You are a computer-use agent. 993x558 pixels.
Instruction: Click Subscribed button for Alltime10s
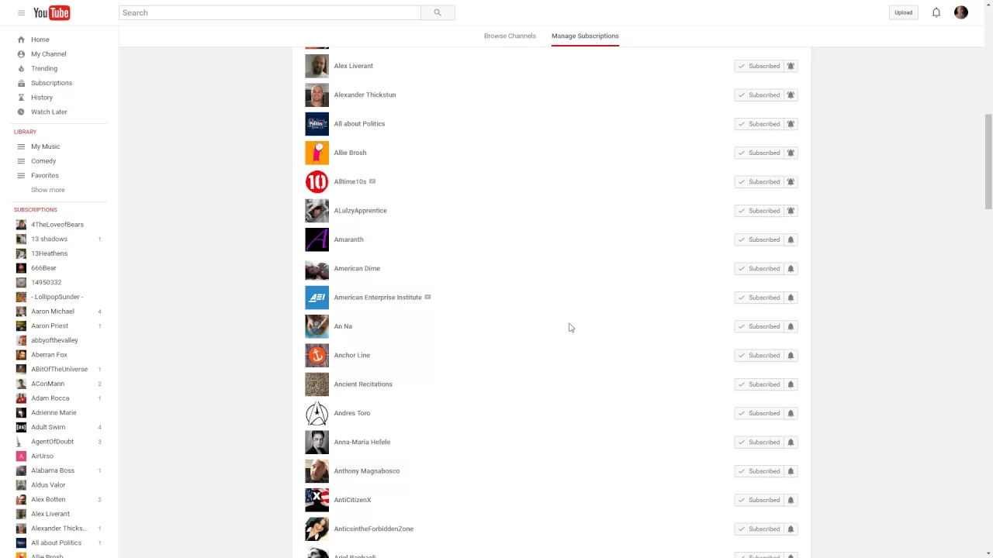coord(759,181)
